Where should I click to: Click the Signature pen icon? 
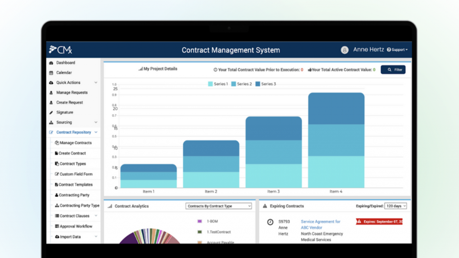tap(51, 113)
